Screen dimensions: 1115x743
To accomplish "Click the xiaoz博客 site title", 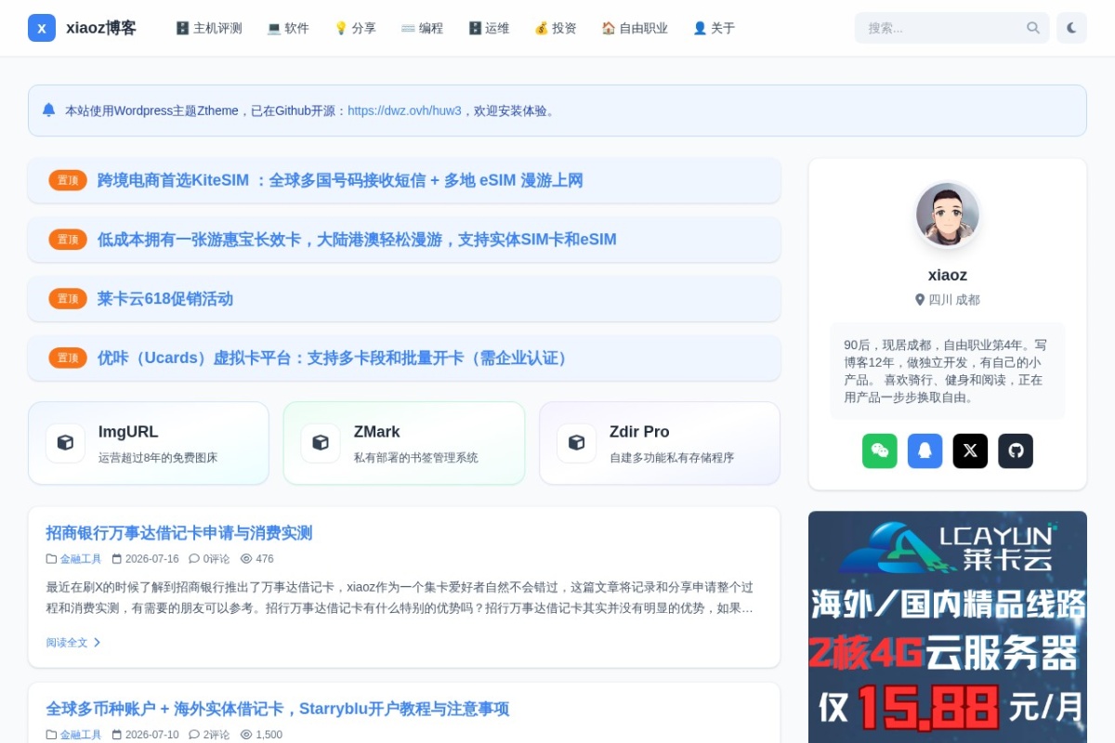I will (x=101, y=28).
